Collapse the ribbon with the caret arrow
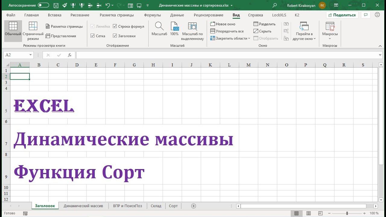The image size is (386, 217). (x=380, y=46)
